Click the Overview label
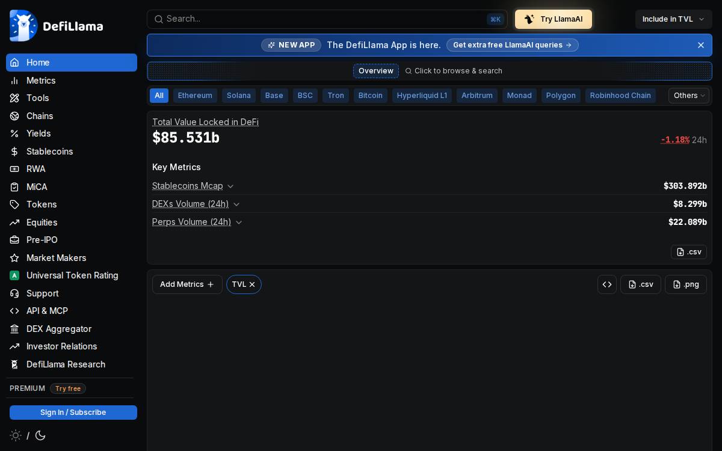 [x=376, y=71]
